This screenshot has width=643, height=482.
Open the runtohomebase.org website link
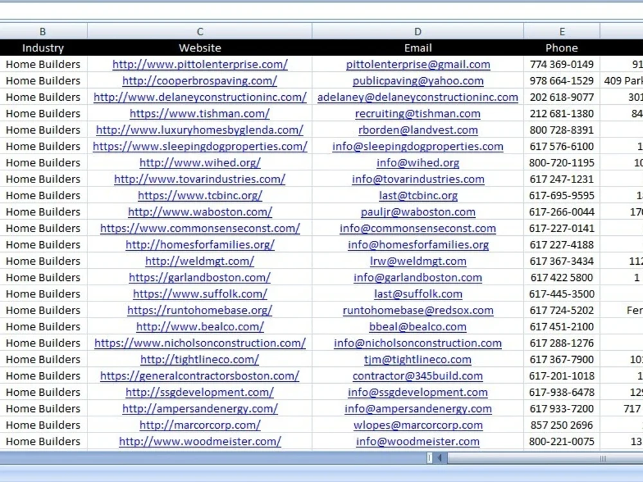pos(200,310)
